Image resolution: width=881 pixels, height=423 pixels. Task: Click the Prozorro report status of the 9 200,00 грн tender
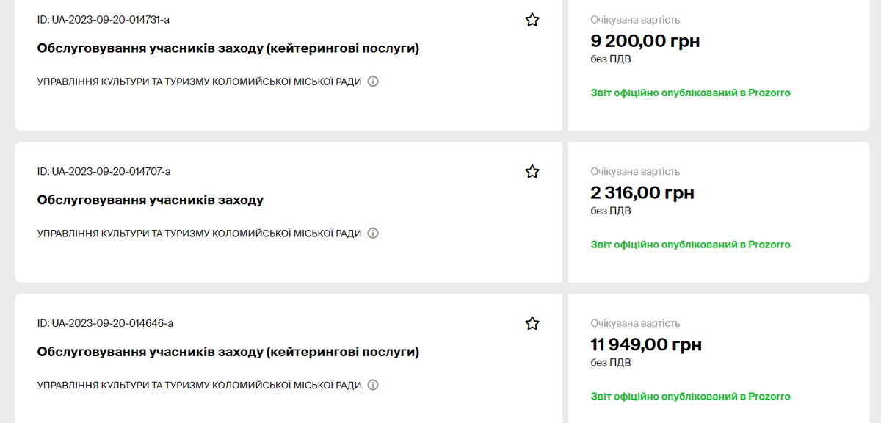click(x=690, y=93)
